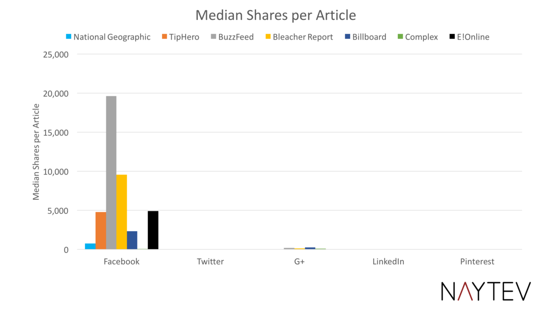This screenshot has width=552, height=314.
Task: Click the light blue National Geographic bar
Action: point(90,246)
